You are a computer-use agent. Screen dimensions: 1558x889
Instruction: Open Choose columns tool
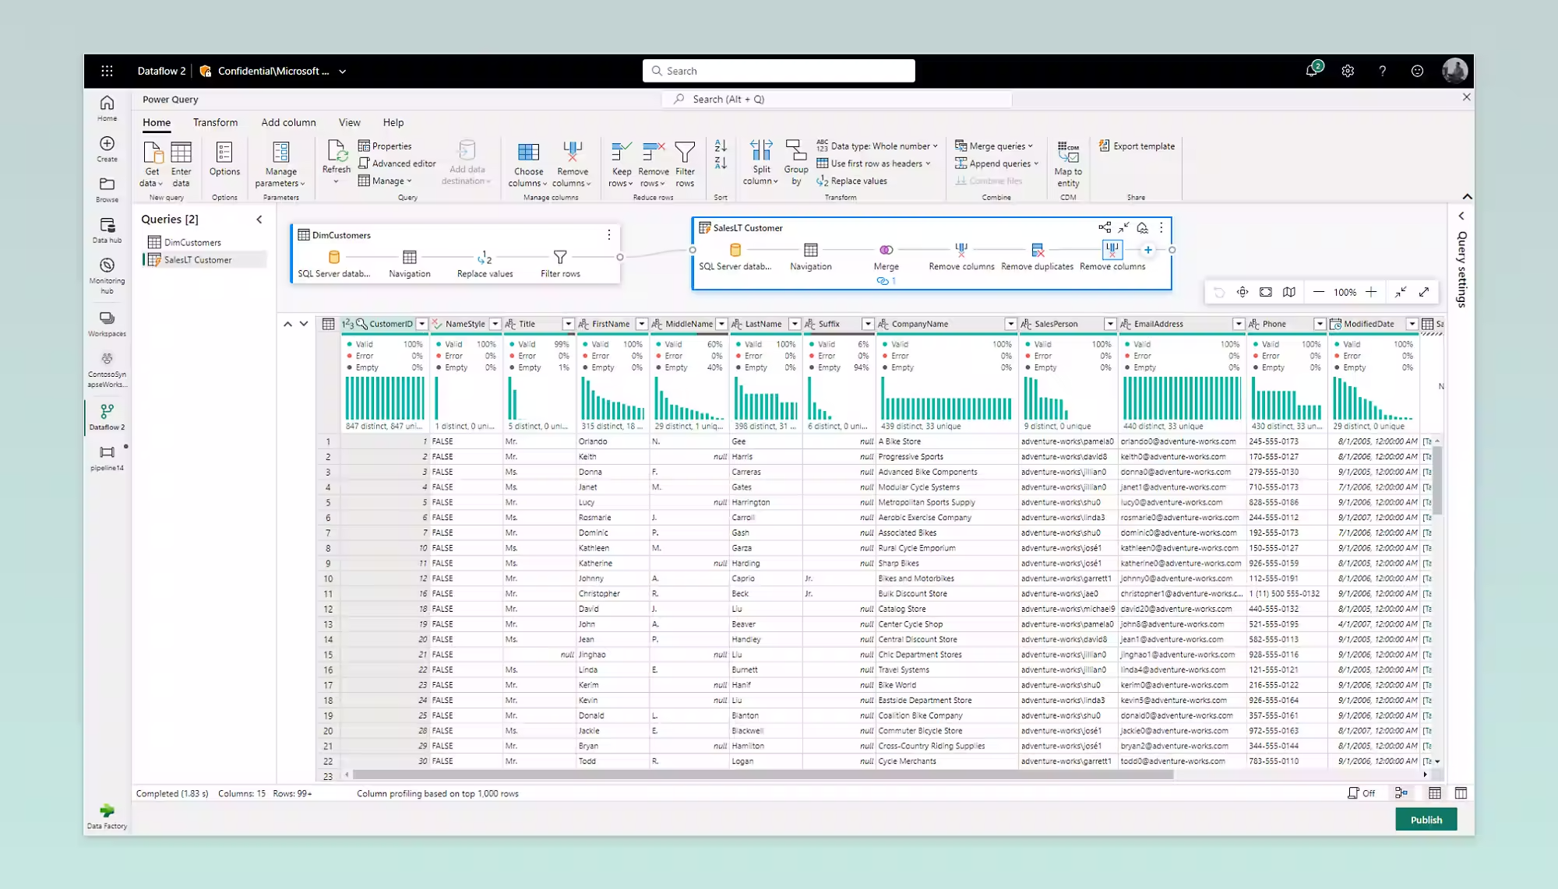tap(528, 164)
